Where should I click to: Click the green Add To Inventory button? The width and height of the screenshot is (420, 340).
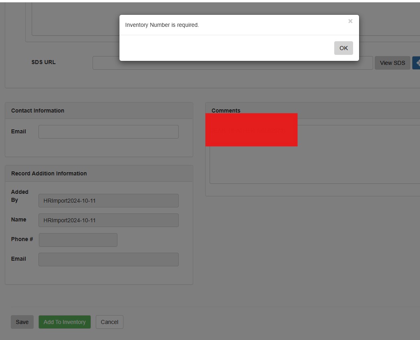pos(65,322)
